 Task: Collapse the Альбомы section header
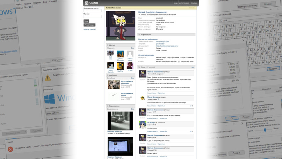pyautogui.click(x=121, y=75)
